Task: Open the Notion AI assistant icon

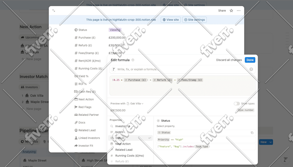Action: (x=285, y=160)
